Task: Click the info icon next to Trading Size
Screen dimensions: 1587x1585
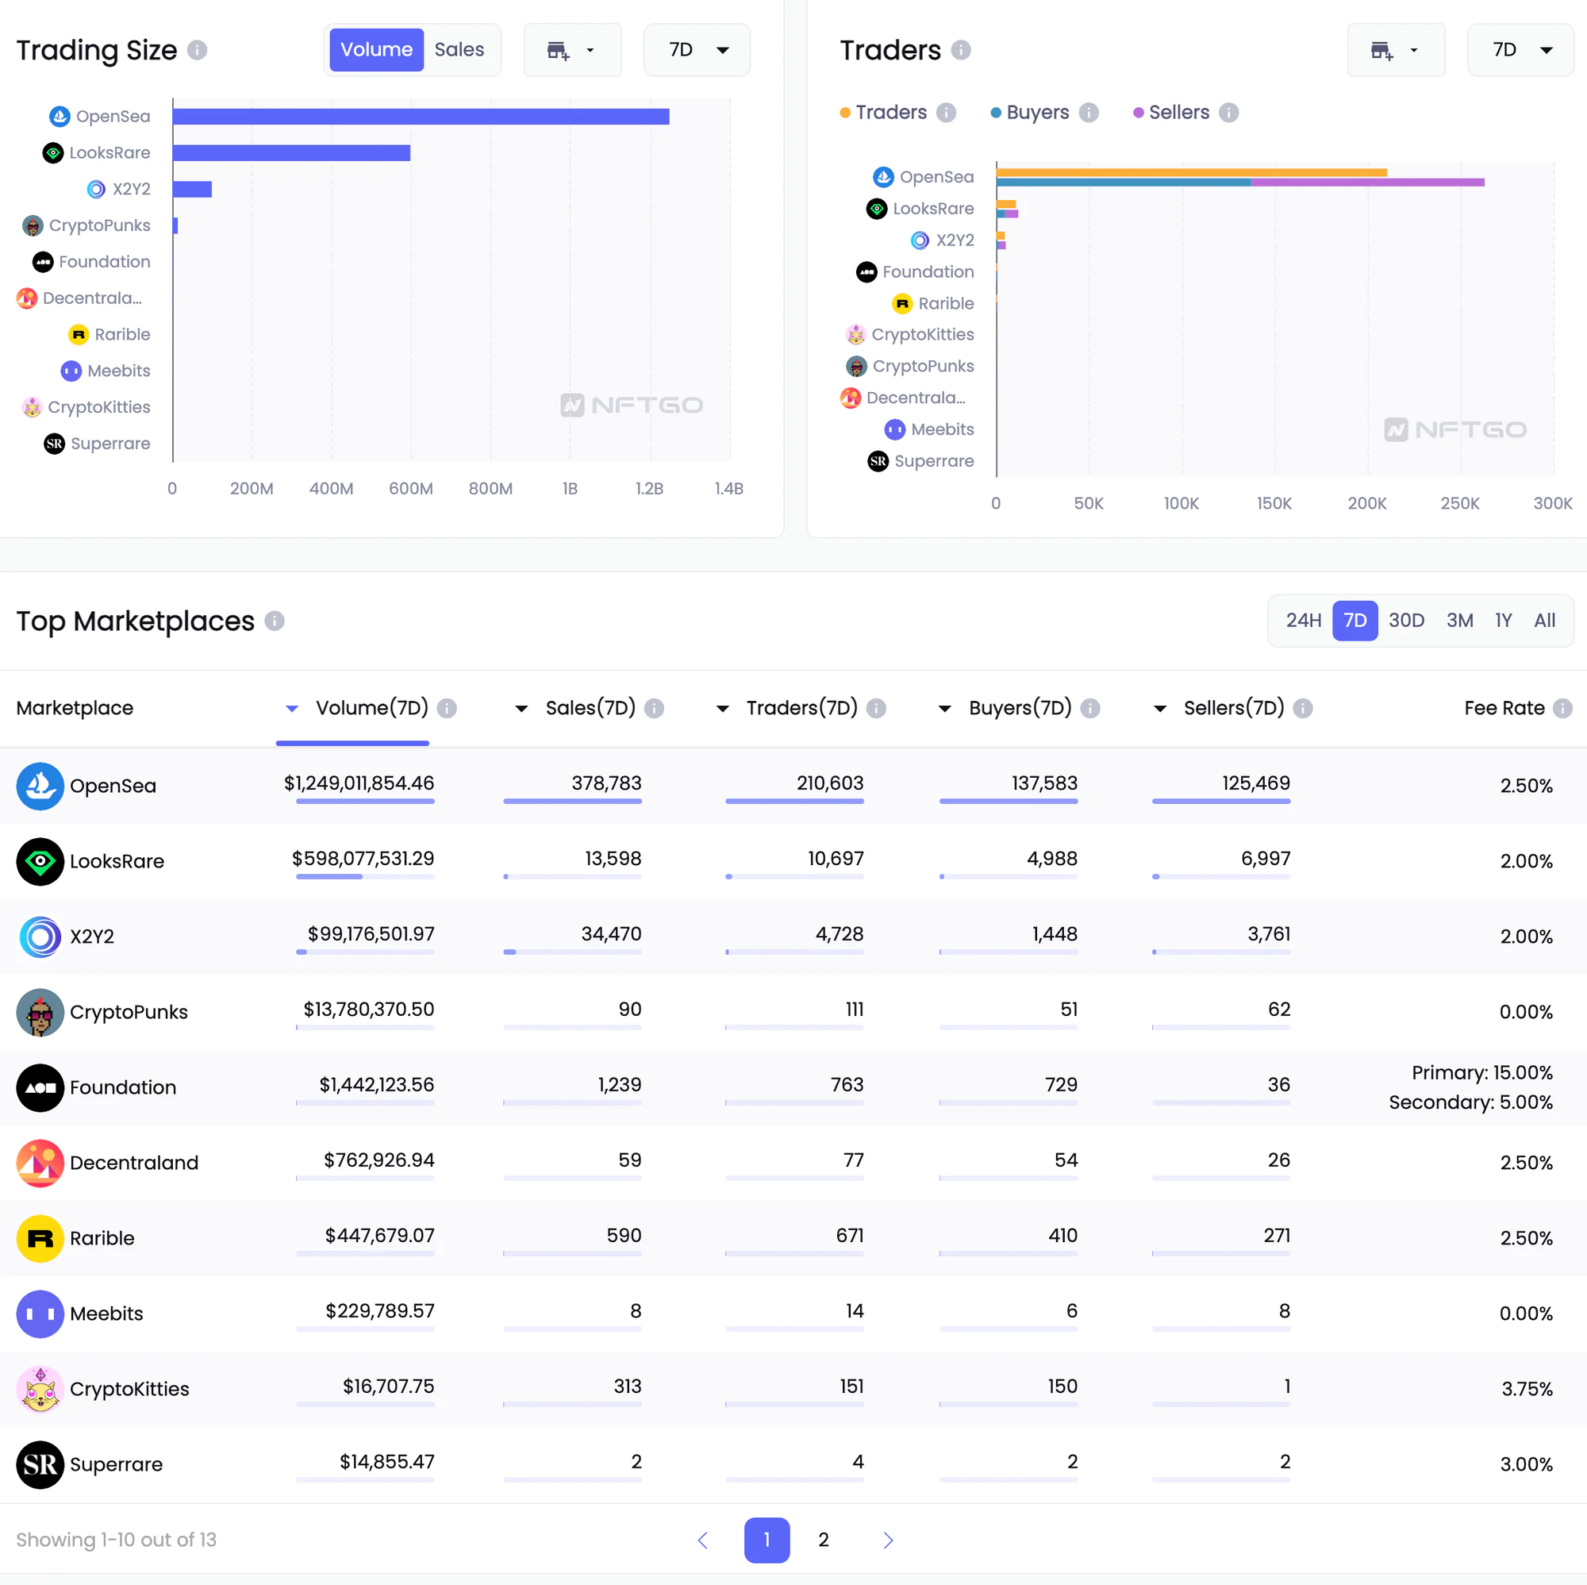Action: tap(197, 50)
